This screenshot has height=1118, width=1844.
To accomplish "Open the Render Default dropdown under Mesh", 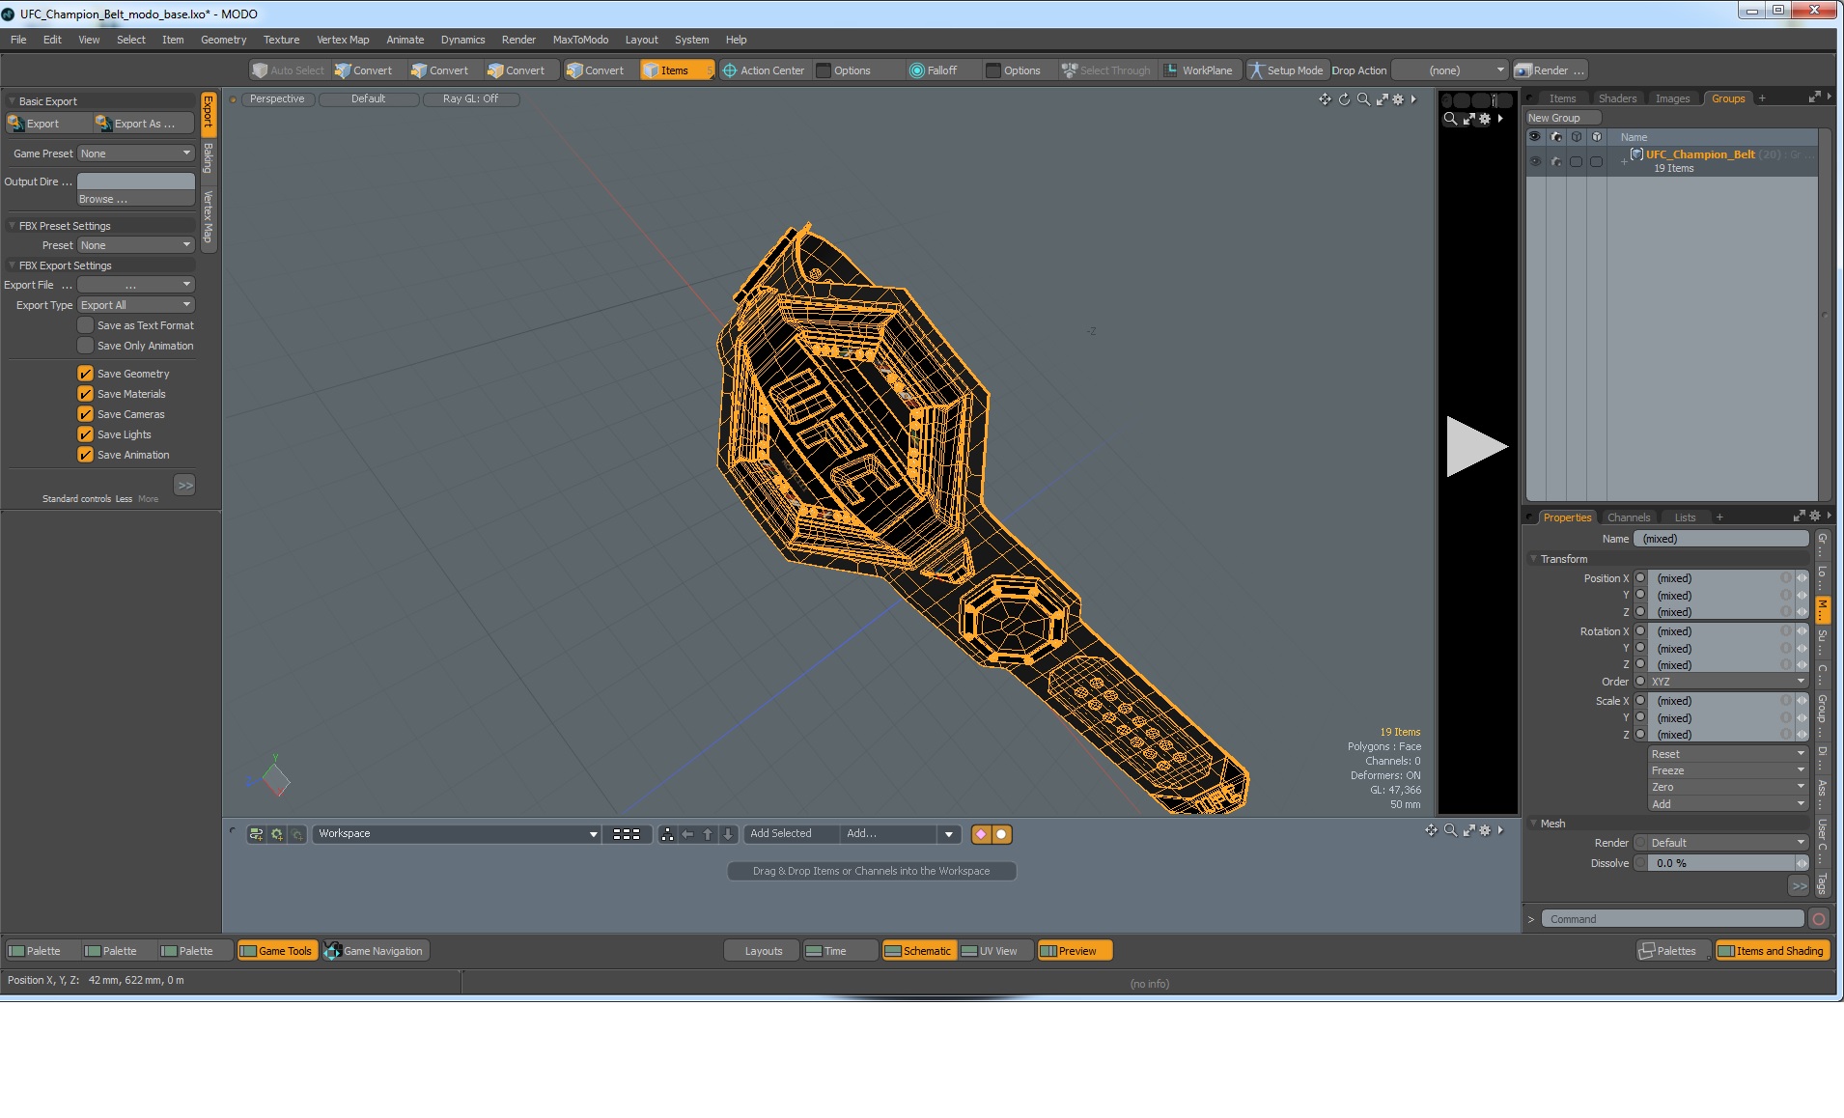I will (x=1727, y=843).
